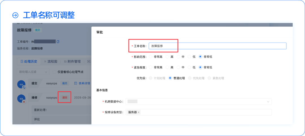Screen dimensions: 305x136
Task: Click the 报修设备类型 select field
Action: pyautogui.click(x=199, y=112)
